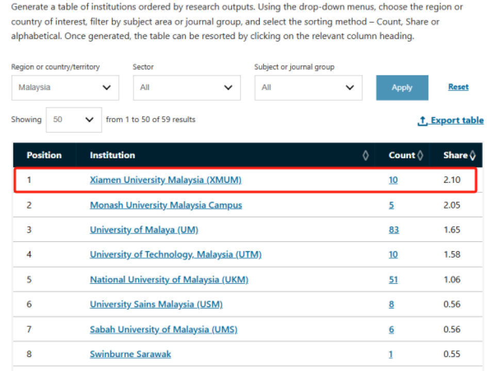Image resolution: width=495 pixels, height=371 pixels.
Task: Open the Subject or journal group dropdown
Action: point(308,88)
